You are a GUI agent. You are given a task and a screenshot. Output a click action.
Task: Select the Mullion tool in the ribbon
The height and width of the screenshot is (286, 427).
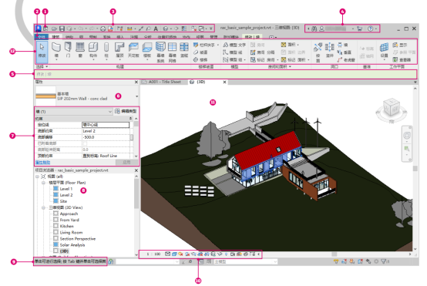tap(184, 49)
